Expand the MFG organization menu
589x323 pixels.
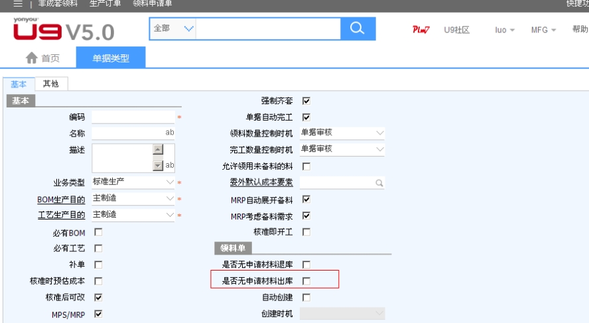click(543, 30)
